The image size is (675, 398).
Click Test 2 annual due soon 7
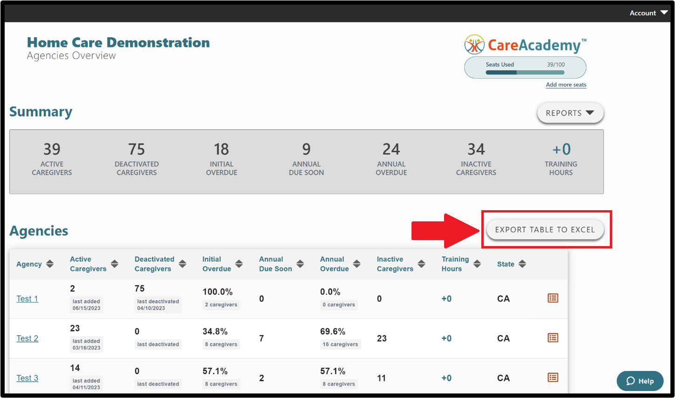(262, 338)
